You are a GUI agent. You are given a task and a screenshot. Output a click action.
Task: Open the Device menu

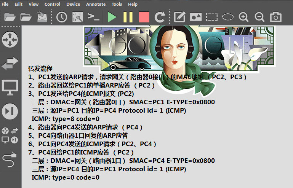tap(73, 4)
